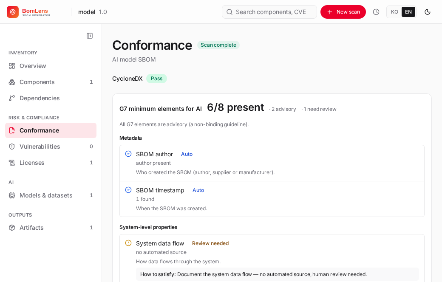Image resolution: width=442 pixels, height=282 pixels.
Task: Click the Licenses scroll icon
Action: point(12,163)
